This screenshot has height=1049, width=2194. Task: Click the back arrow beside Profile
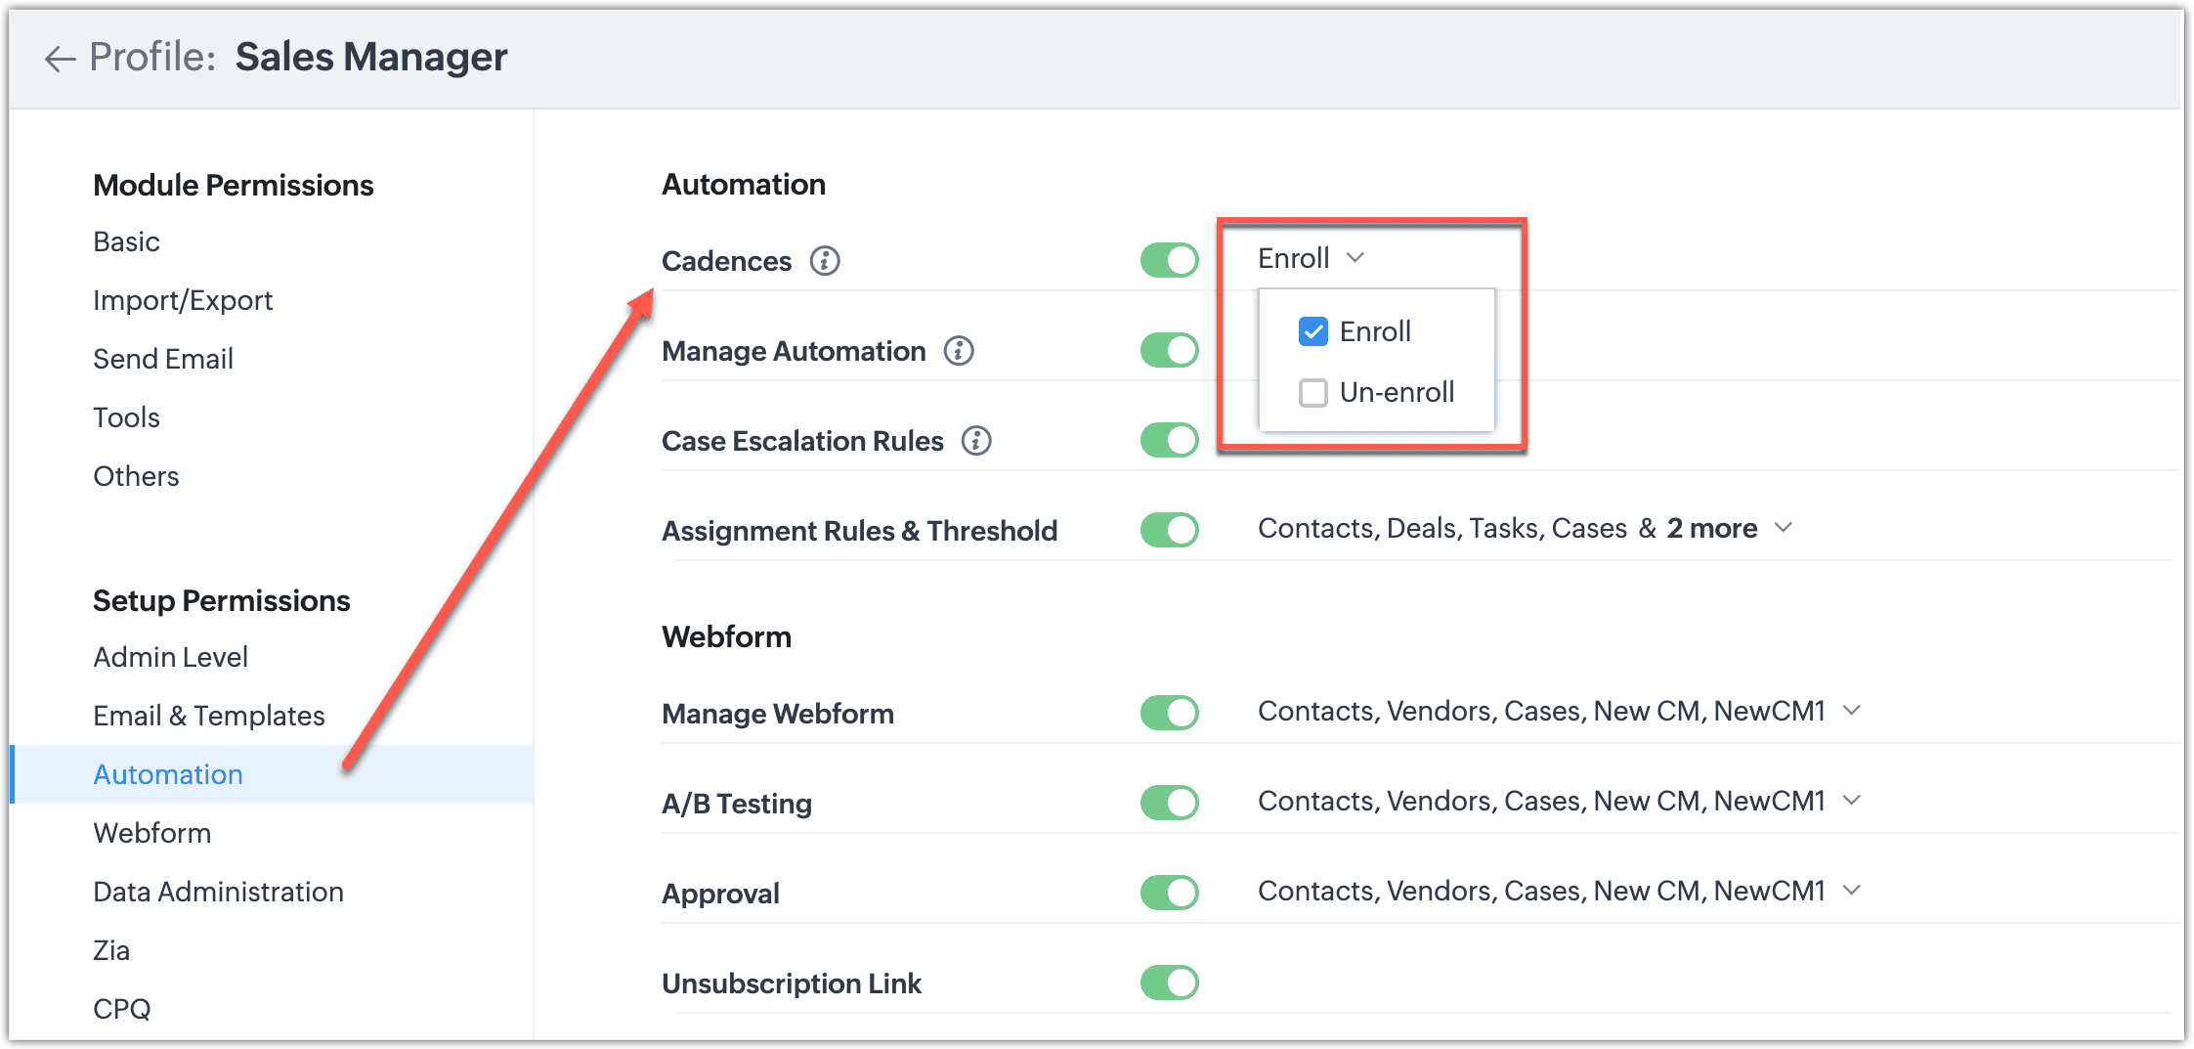pos(60,59)
